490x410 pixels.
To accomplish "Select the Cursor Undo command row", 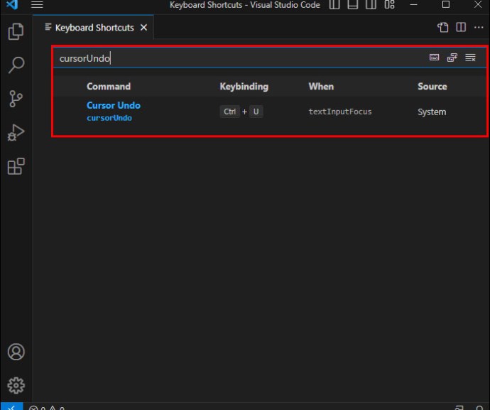I will pyautogui.click(x=270, y=112).
